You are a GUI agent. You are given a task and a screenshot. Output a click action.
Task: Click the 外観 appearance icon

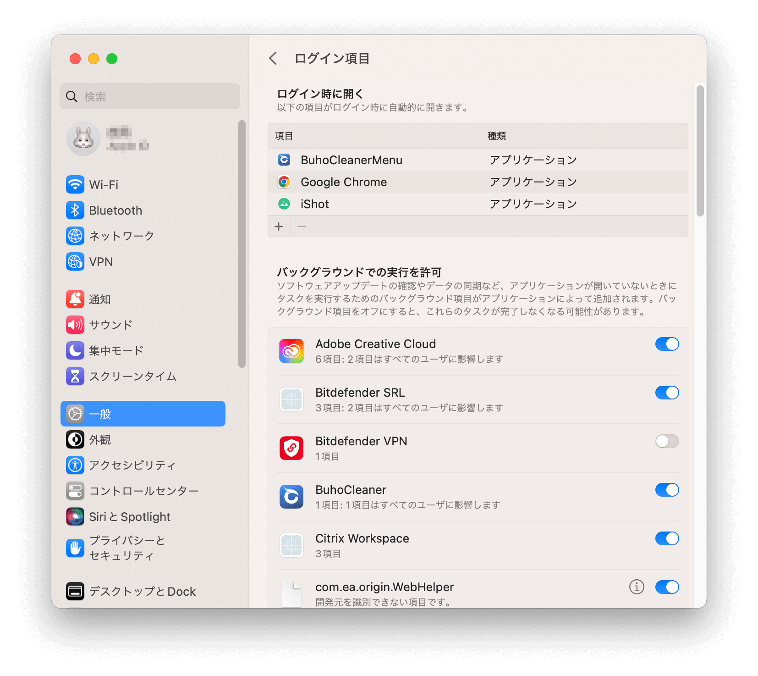point(75,439)
